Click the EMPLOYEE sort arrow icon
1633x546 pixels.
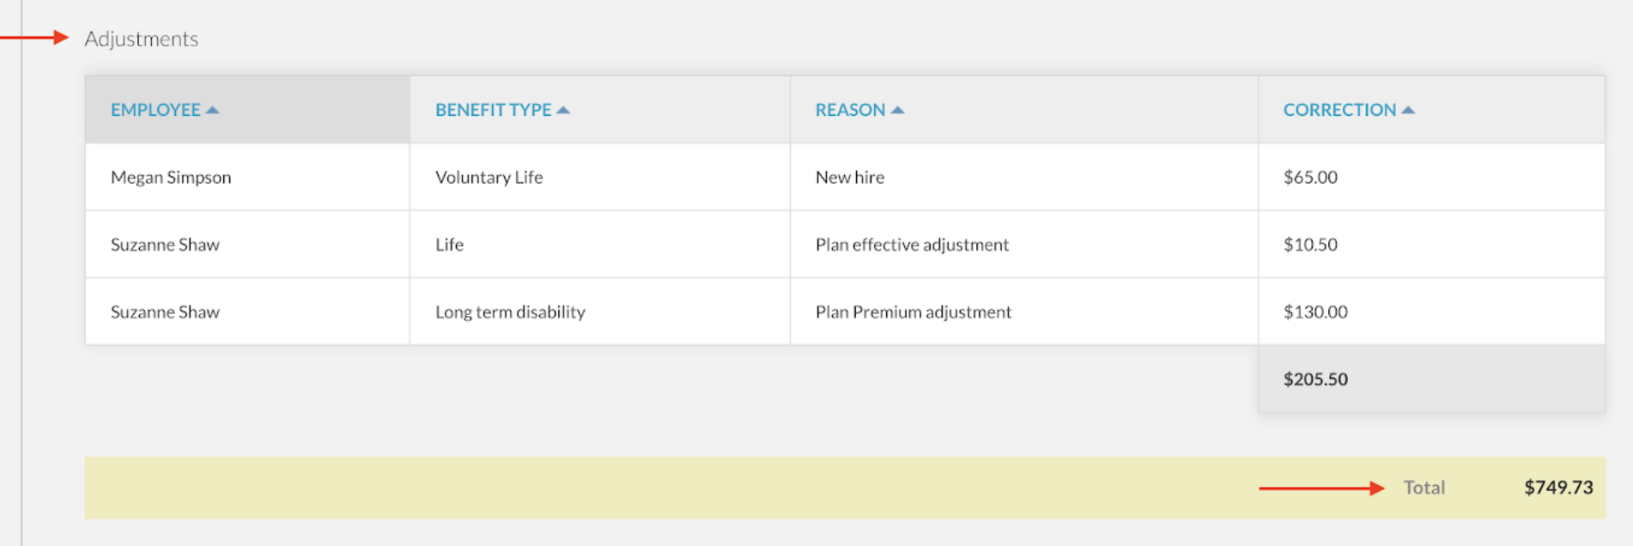212,110
